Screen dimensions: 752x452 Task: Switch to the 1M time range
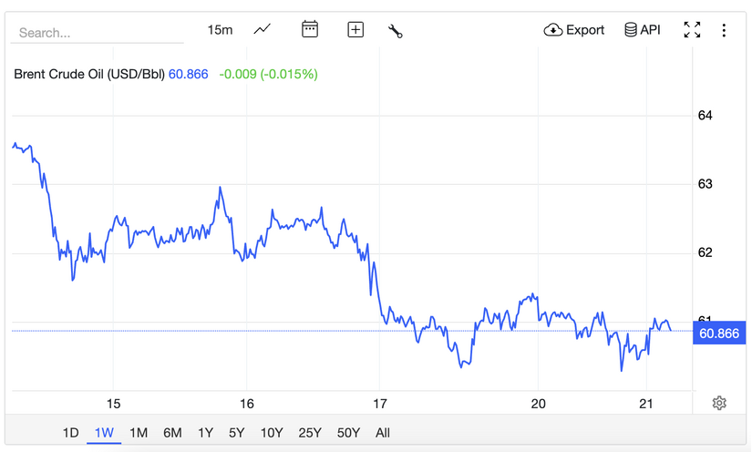tap(139, 433)
